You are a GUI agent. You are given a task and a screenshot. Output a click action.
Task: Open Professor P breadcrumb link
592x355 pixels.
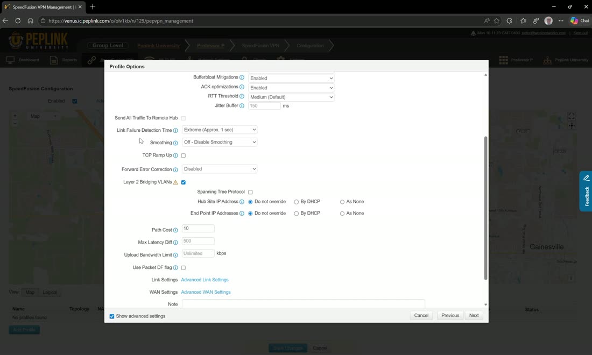click(x=210, y=46)
